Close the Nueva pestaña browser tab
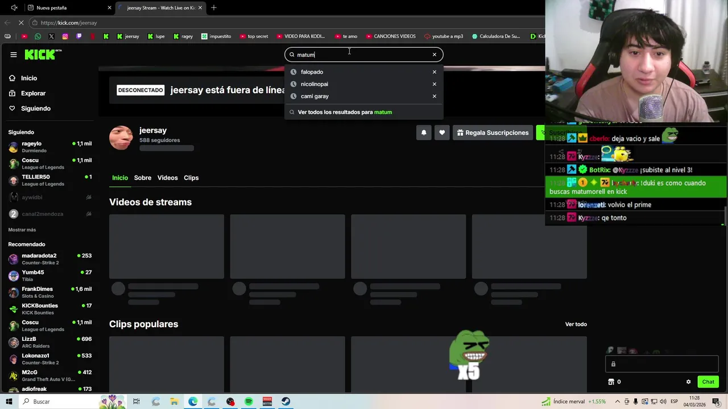The image size is (728, 409). pos(109,8)
